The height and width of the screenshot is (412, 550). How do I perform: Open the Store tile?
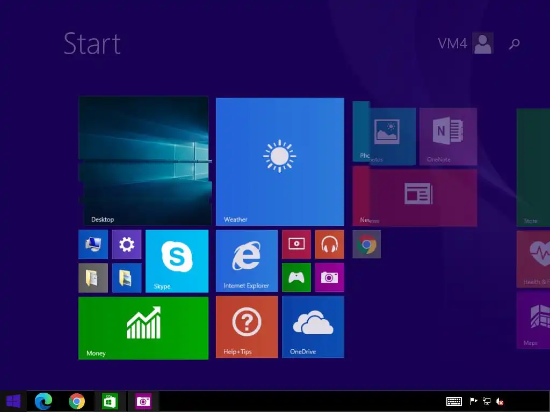[x=533, y=167]
